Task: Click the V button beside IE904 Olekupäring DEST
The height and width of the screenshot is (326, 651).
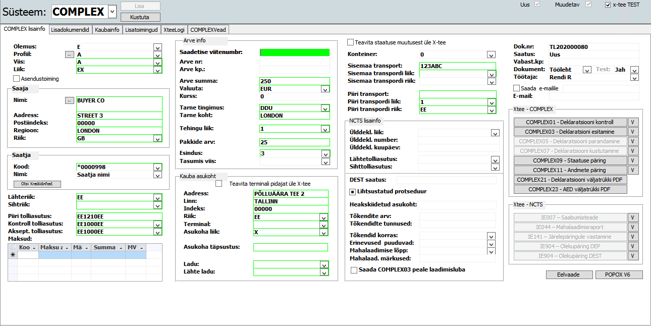Action: (x=632, y=256)
